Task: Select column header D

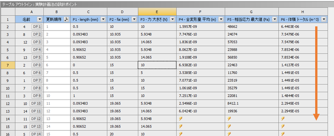Action: (x=123, y=12)
